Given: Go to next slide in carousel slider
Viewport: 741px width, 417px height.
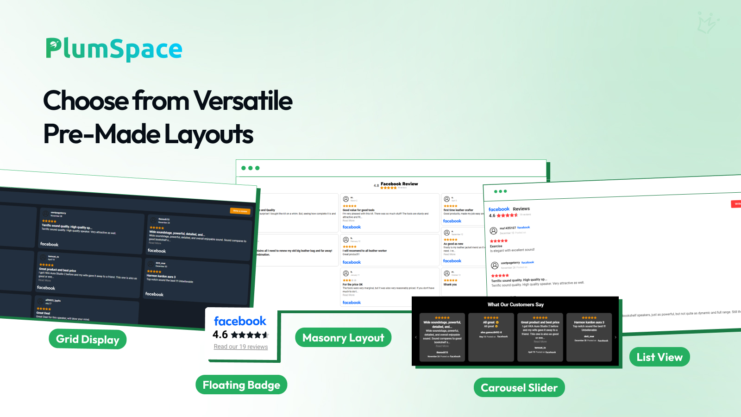Looking at the screenshot, I should pyautogui.click(x=615, y=337).
